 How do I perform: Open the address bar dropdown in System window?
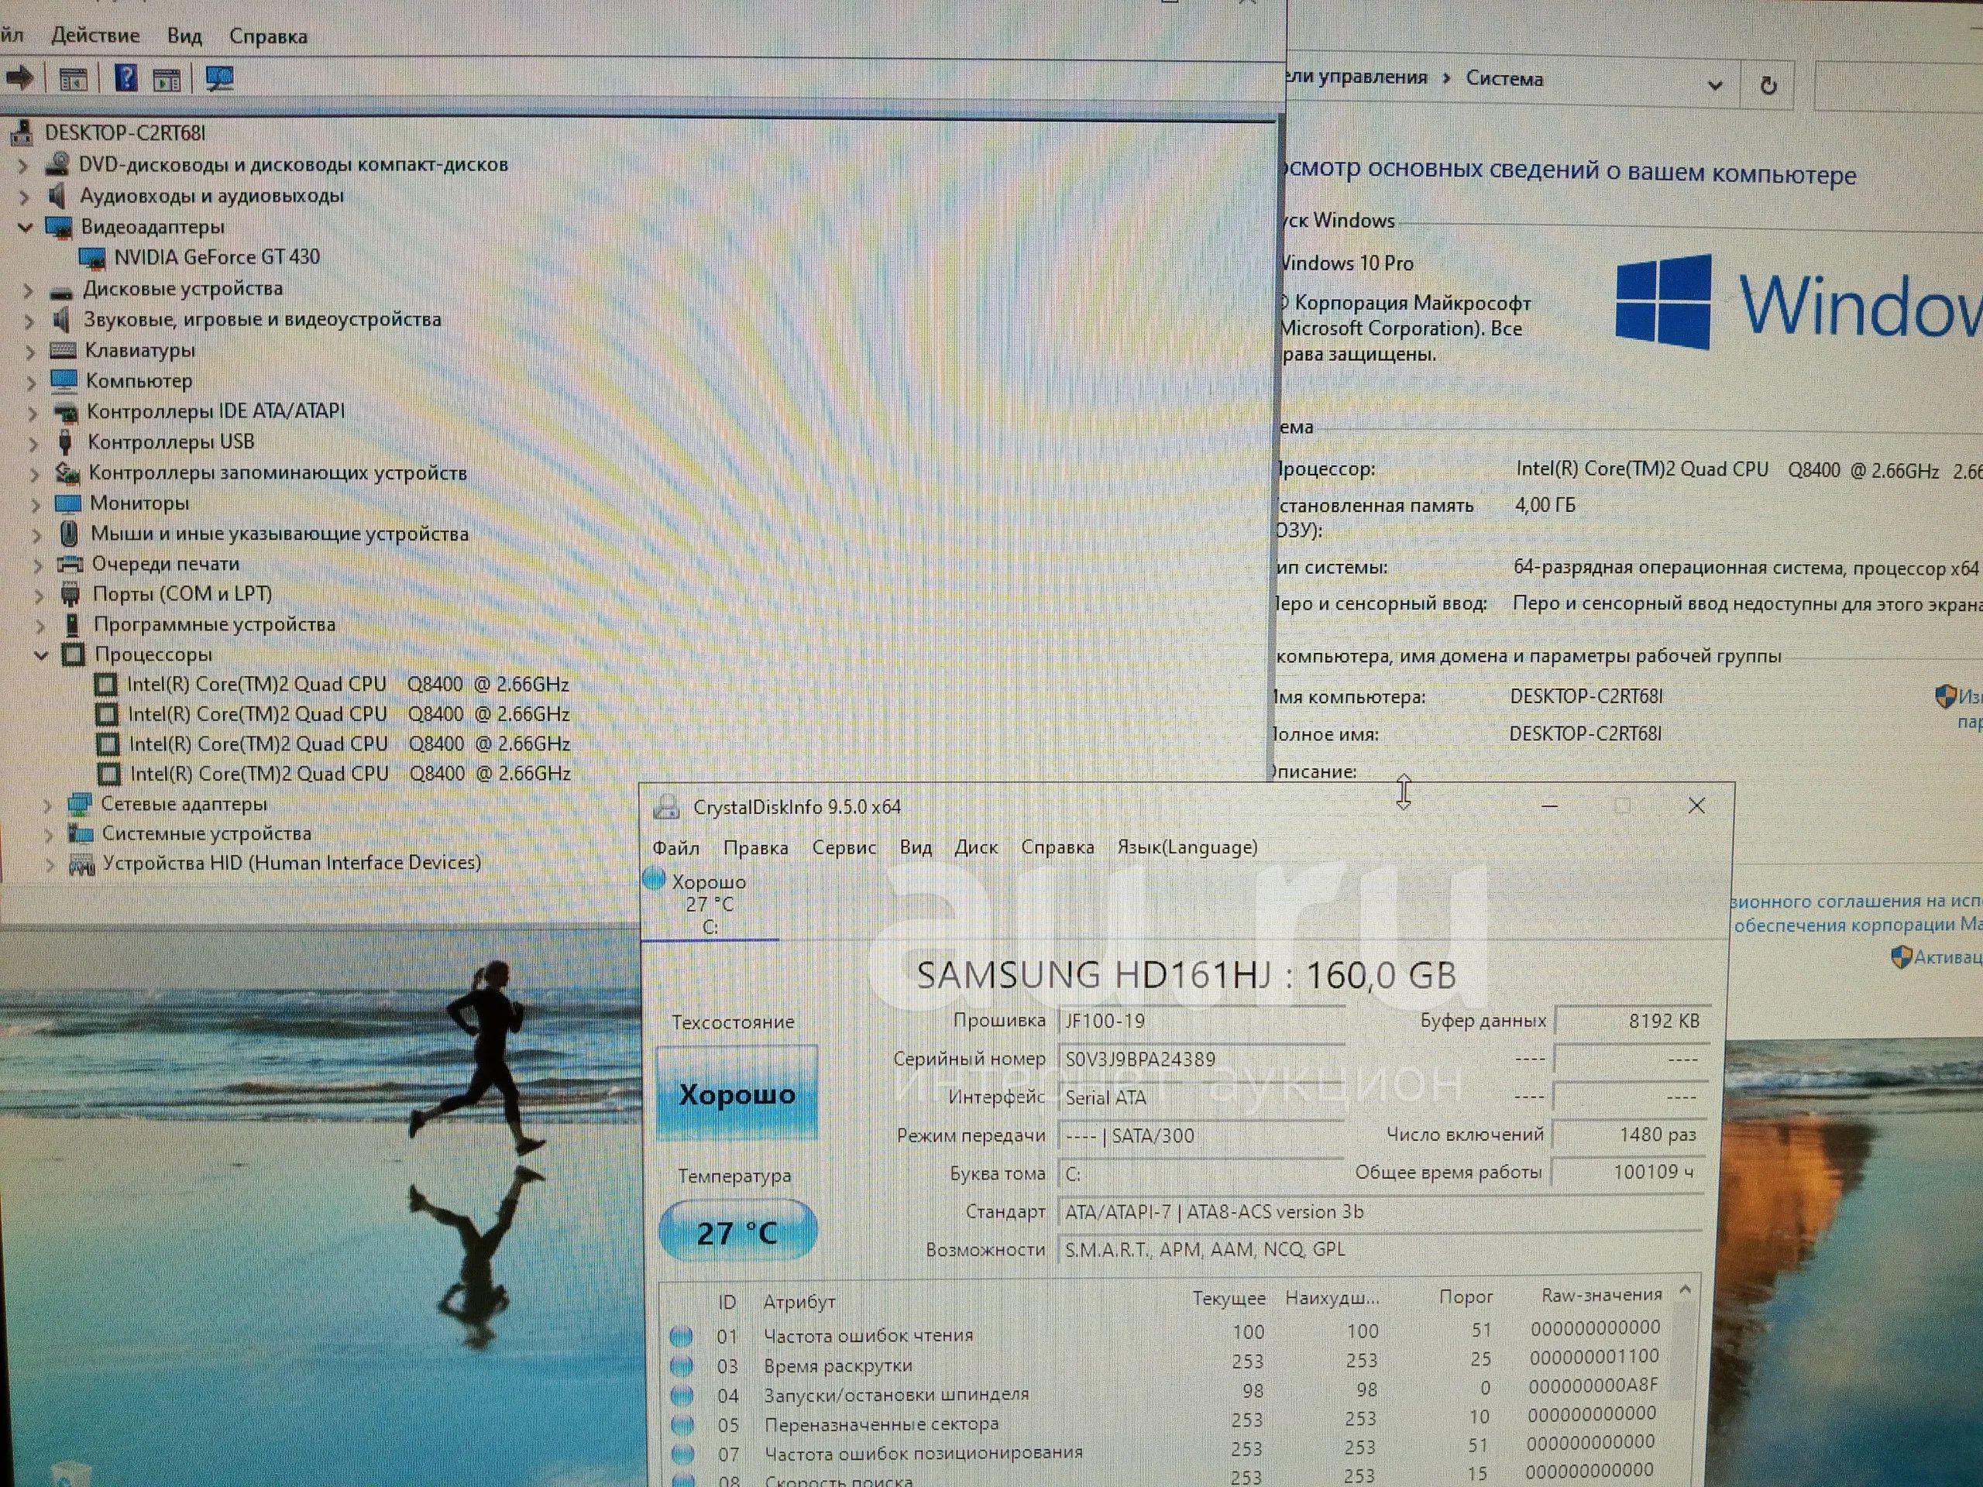pyautogui.click(x=1714, y=86)
